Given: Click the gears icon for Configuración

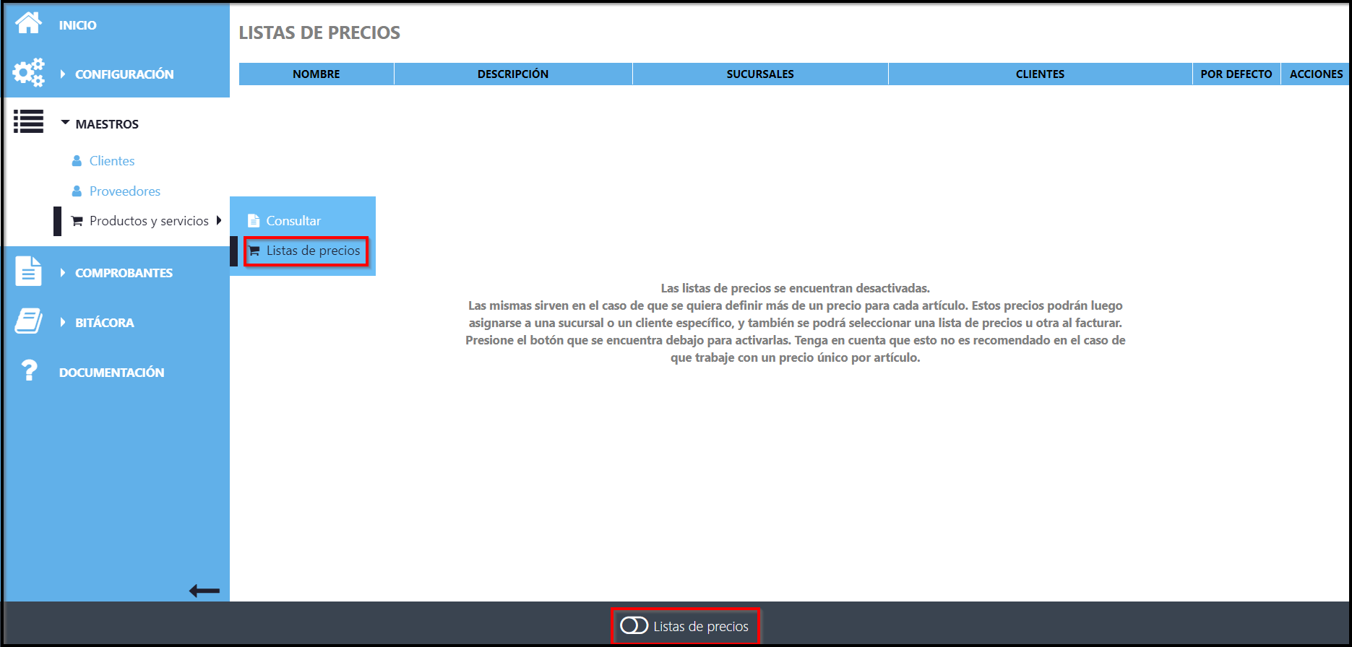Looking at the screenshot, I should click(x=28, y=73).
